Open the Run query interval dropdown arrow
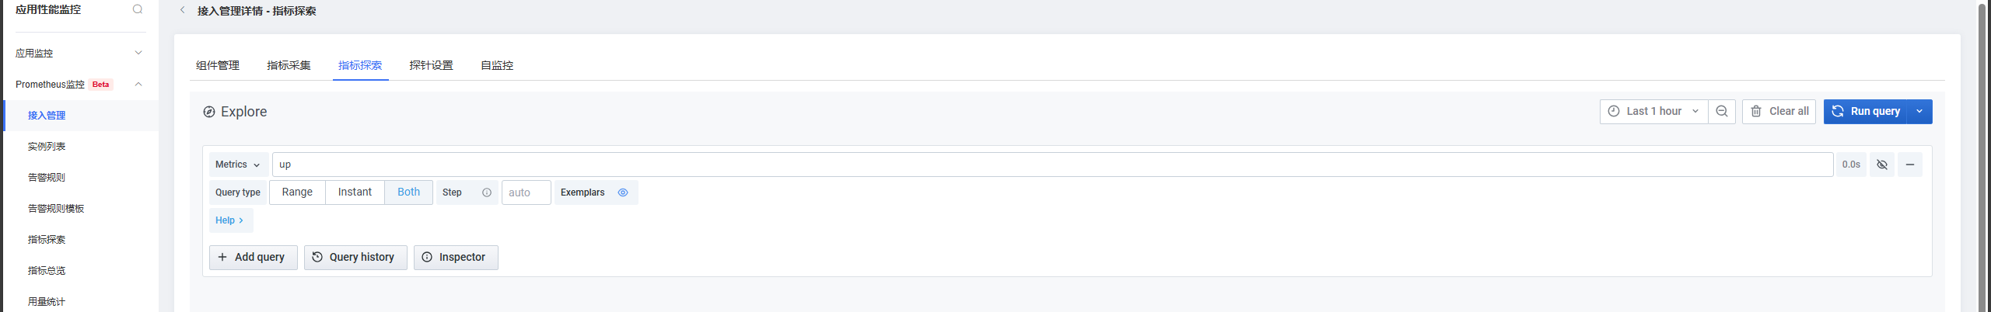Image resolution: width=1991 pixels, height=312 pixels. point(1919,112)
